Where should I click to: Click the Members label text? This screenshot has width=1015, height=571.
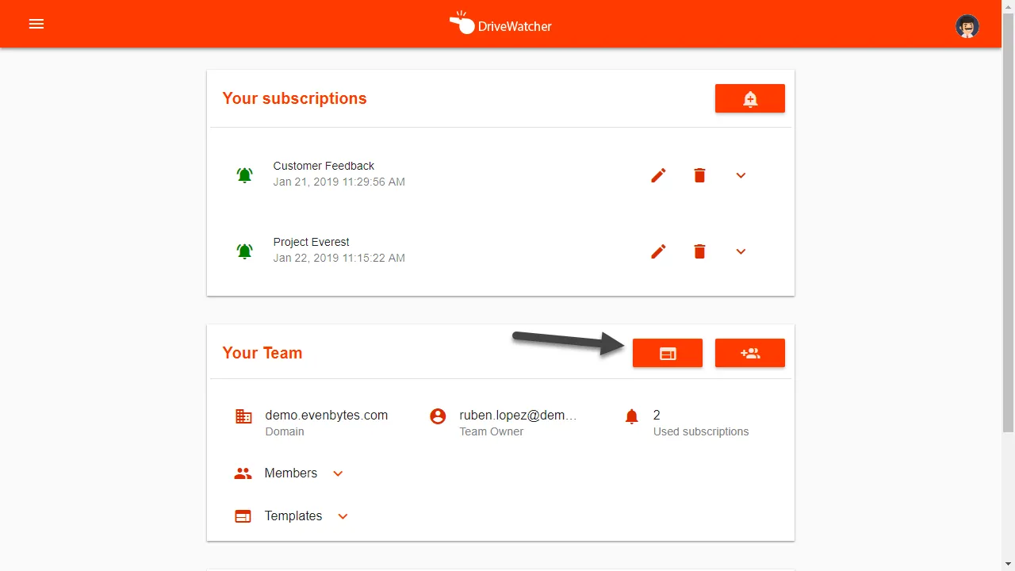point(290,473)
